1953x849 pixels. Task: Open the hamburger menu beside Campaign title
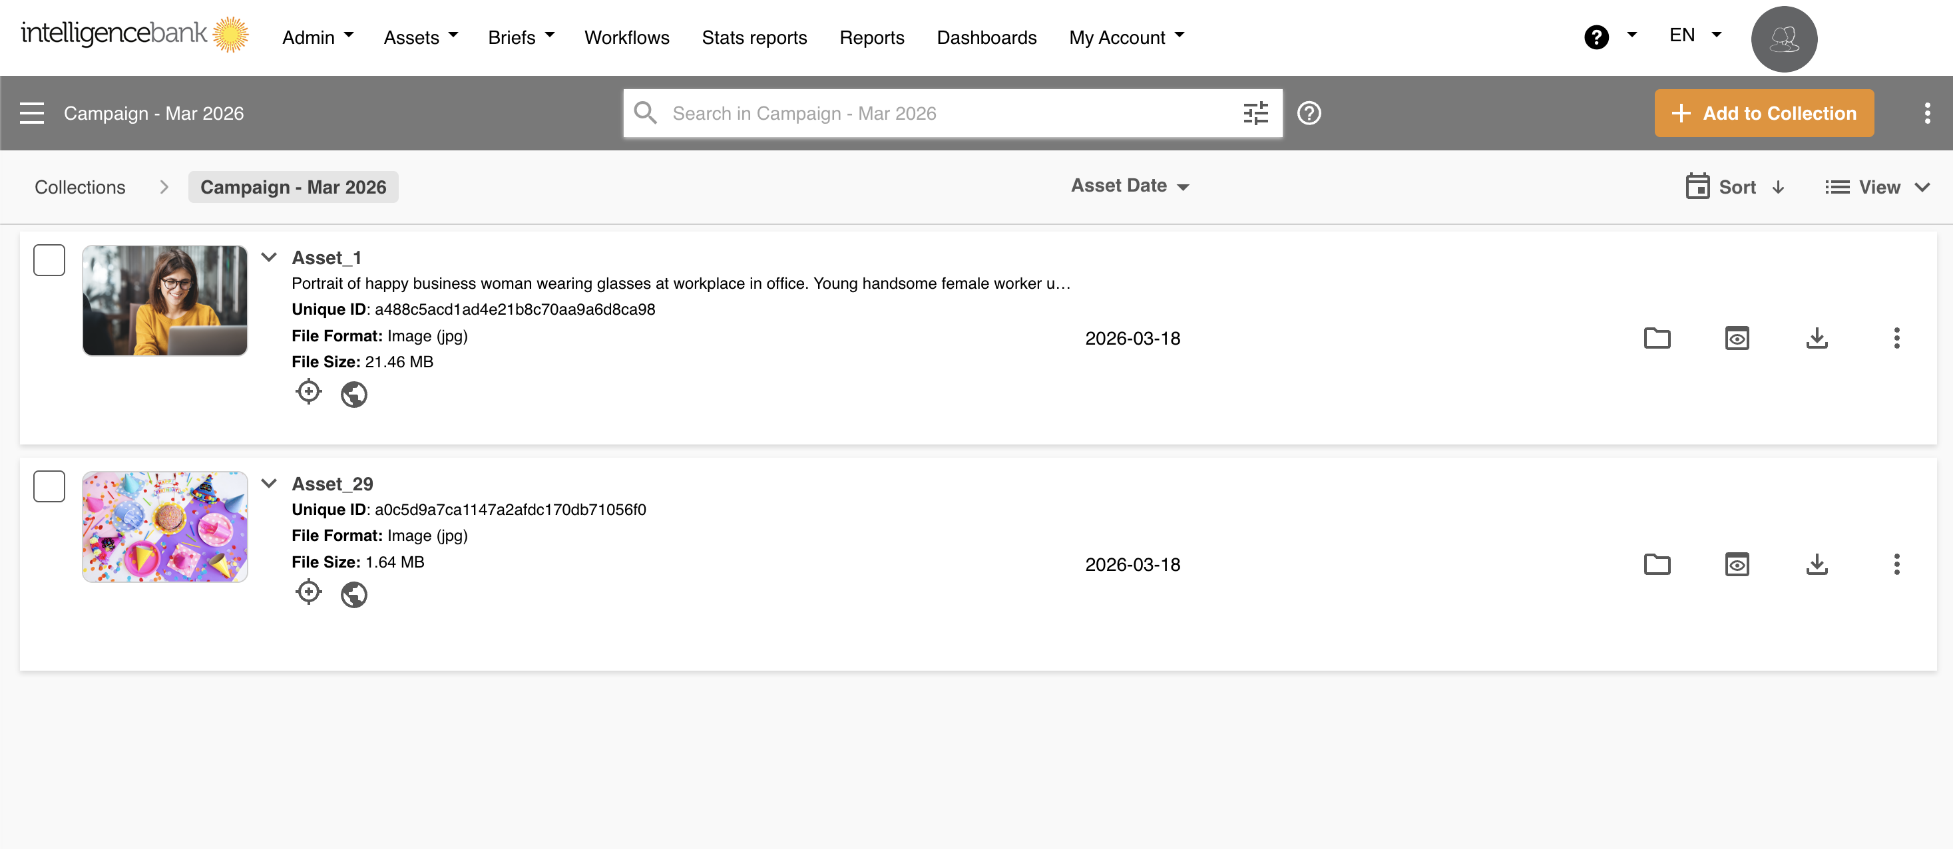coord(32,114)
